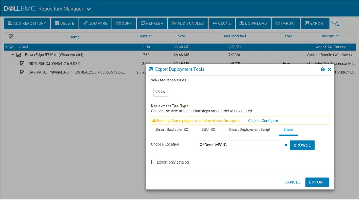Click the Add vSAN Catalog description cell
The image size is (359, 200).
pos(331,47)
